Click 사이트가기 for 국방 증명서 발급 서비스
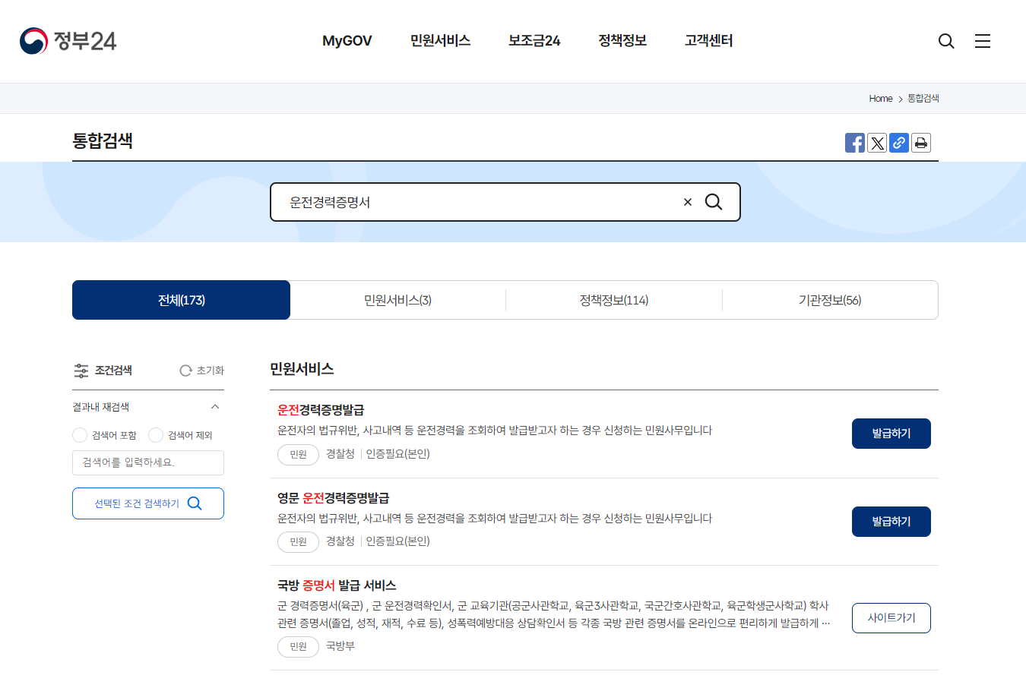Screen dimensions: 1026x691 pos(891,617)
